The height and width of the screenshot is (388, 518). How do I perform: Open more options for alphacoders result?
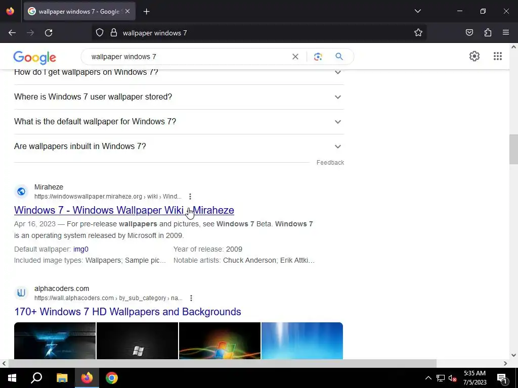click(191, 298)
